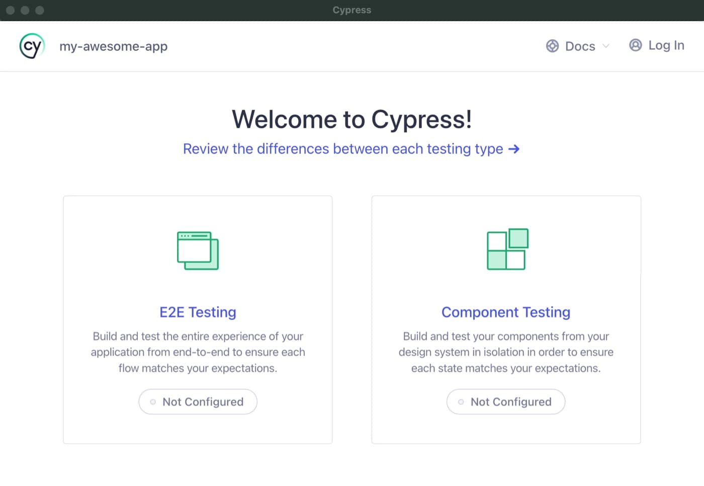Select the E2E Testing heading
This screenshot has width=704, height=486.
click(198, 312)
